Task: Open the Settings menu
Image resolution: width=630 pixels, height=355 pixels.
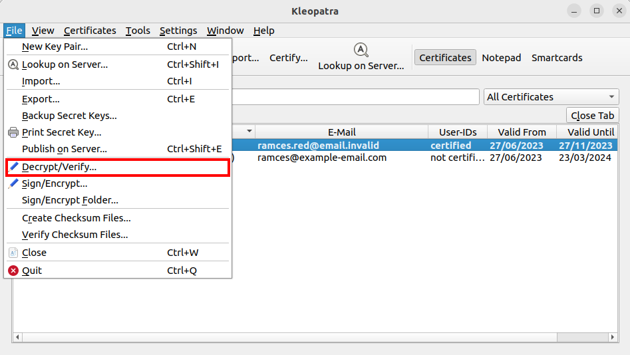Action: 178,31
